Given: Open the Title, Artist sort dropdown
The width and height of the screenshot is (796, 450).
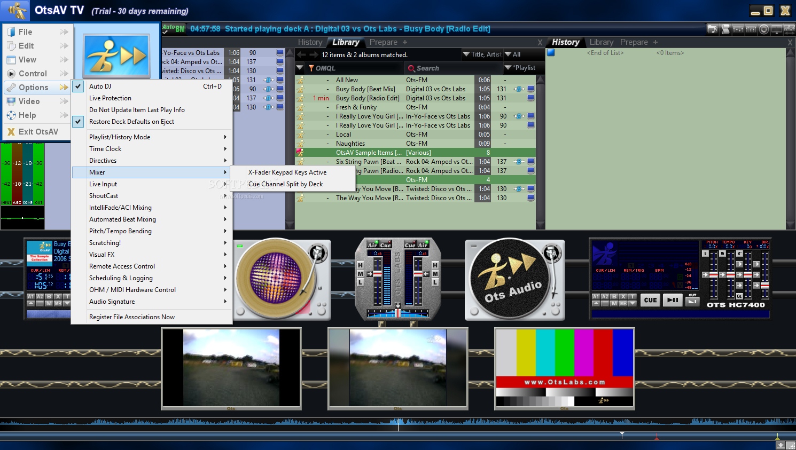Looking at the screenshot, I should click(x=481, y=54).
